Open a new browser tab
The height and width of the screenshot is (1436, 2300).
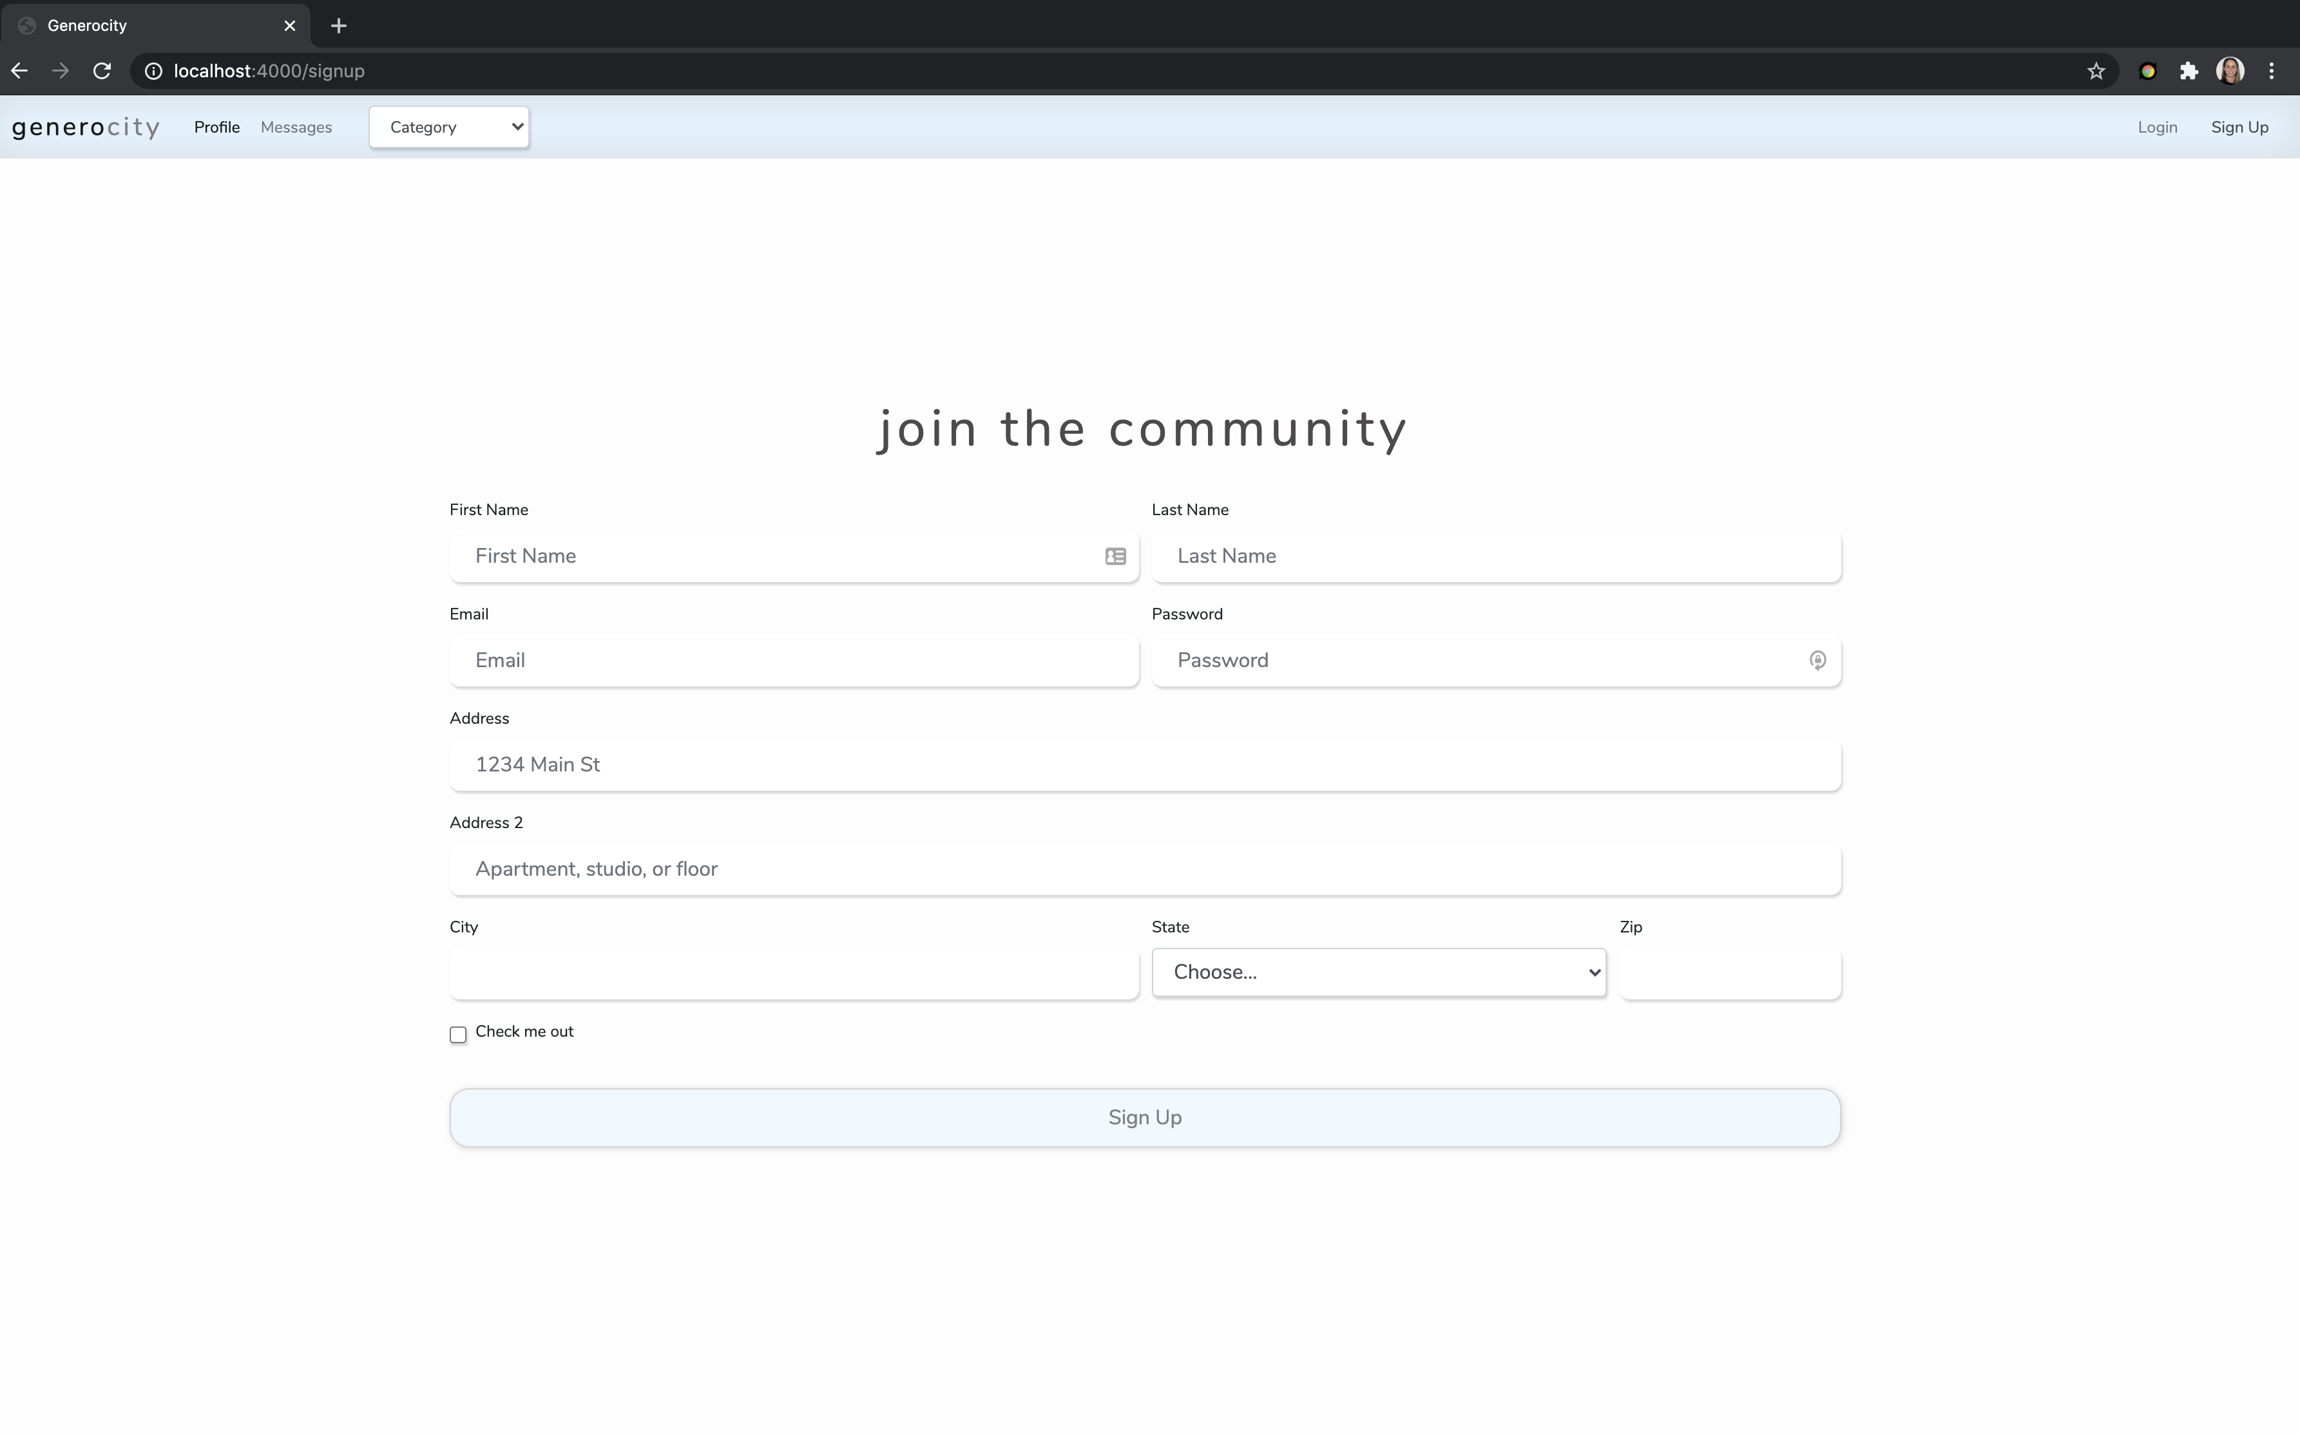(x=338, y=26)
